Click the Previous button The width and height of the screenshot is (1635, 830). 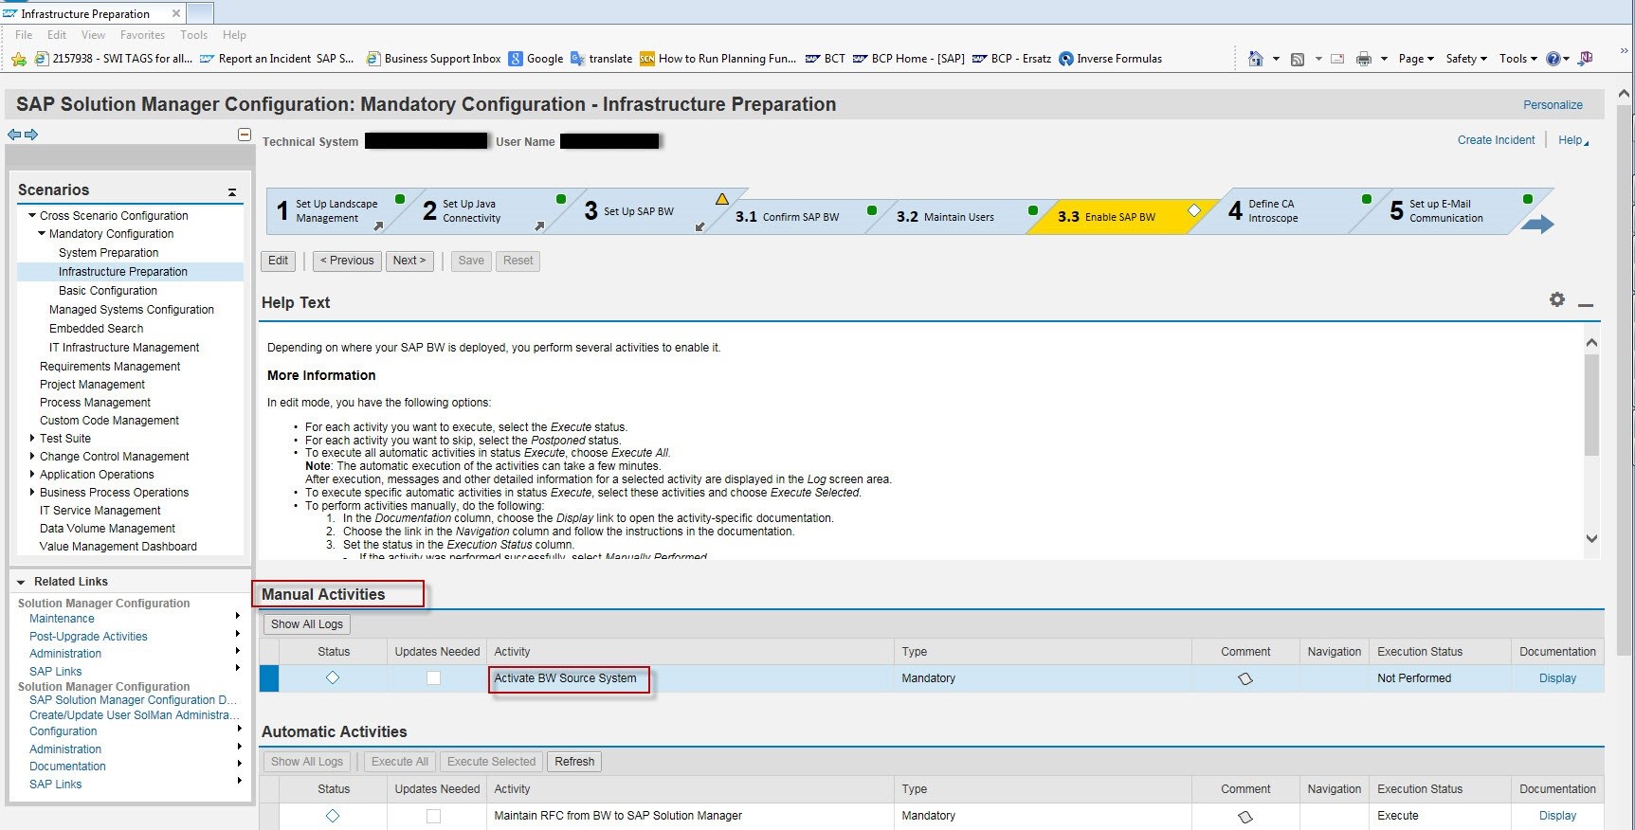[347, 261]
